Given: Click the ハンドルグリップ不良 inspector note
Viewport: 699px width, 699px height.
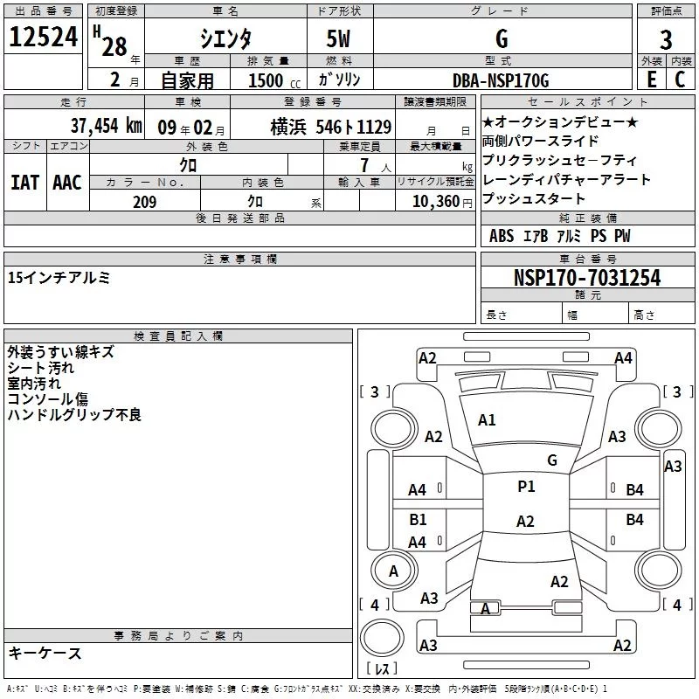Looking at the screenshot, I should pos(74,415).
